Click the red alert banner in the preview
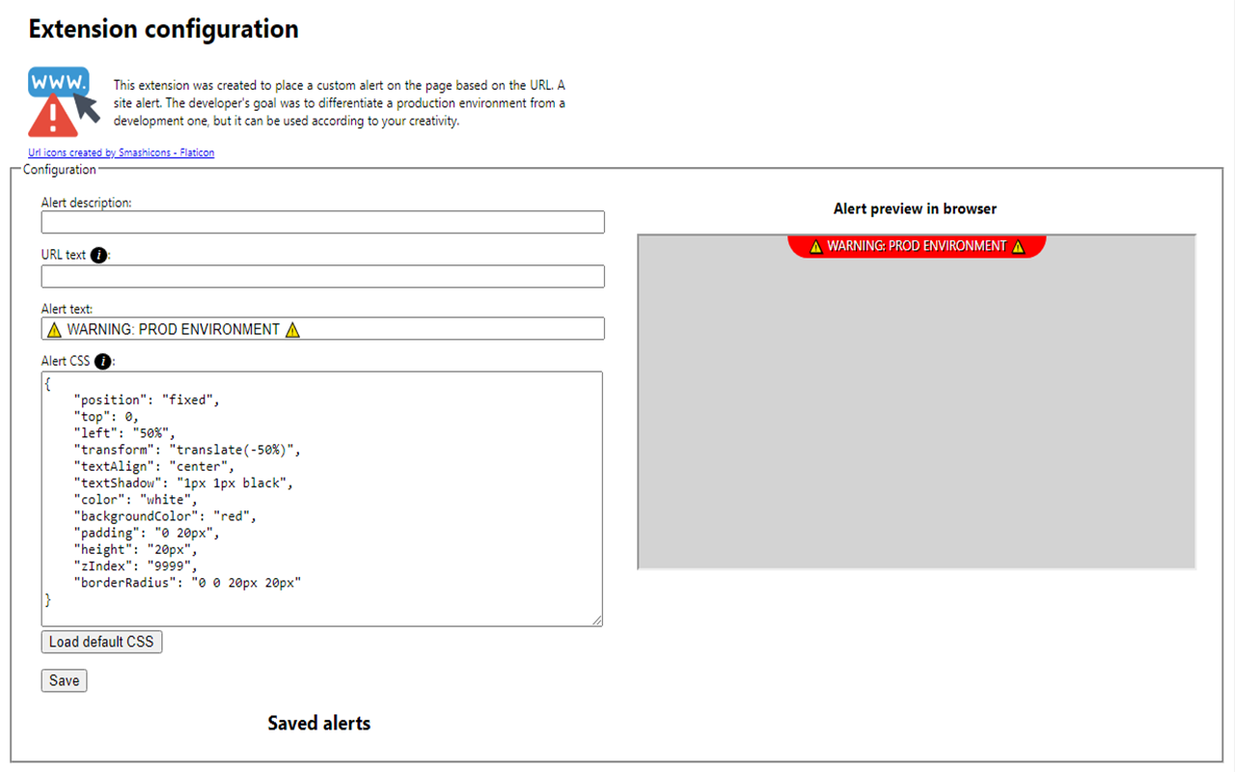 coord(916,246)
